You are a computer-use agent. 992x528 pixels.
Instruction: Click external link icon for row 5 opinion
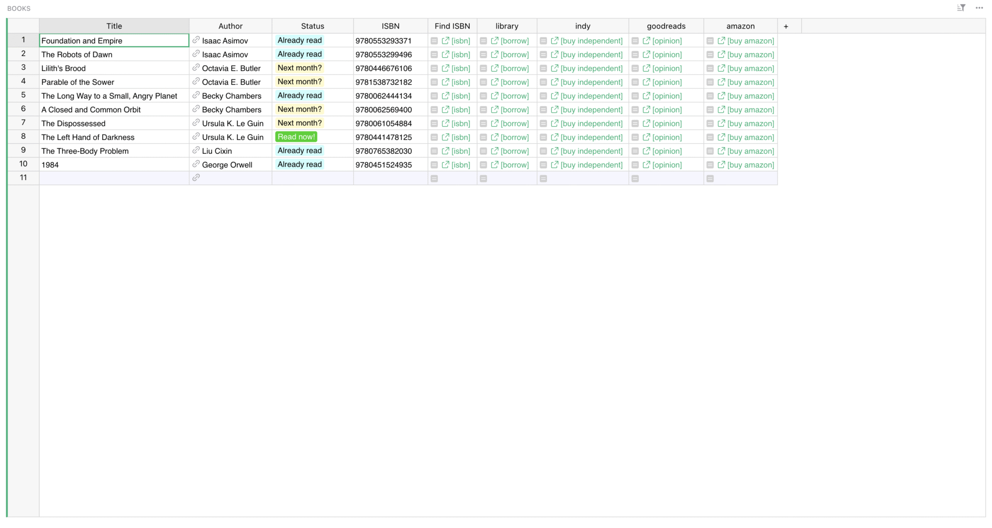coord(646,96)
